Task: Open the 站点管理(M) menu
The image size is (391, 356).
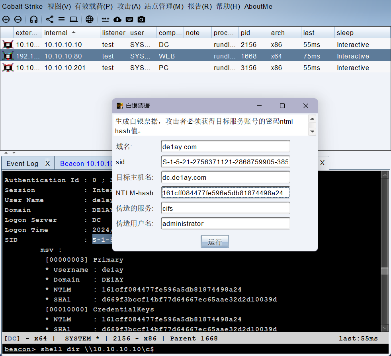Action: pos(164,6)
